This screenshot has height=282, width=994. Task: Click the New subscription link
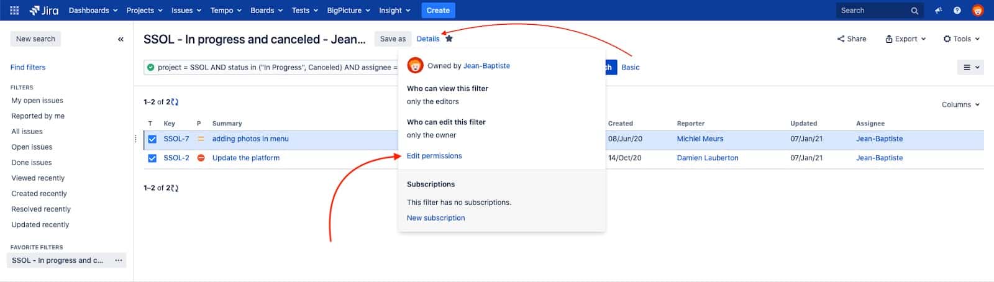(x=435, y=218)
